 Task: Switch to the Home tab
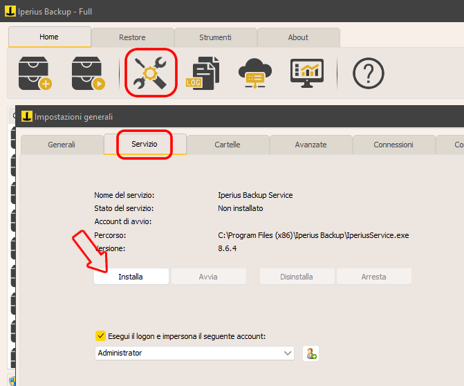pos(49,37)
